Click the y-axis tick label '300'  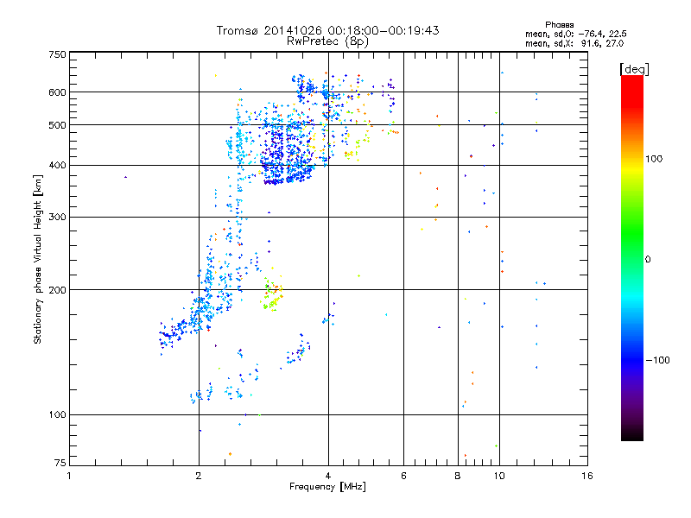pos(57,218)
